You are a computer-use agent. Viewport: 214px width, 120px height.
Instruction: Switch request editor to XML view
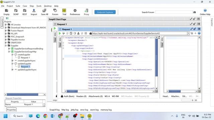pos(60,39)
